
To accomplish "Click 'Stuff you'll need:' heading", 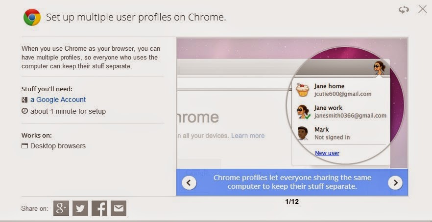I will click(x=47, y=89).
